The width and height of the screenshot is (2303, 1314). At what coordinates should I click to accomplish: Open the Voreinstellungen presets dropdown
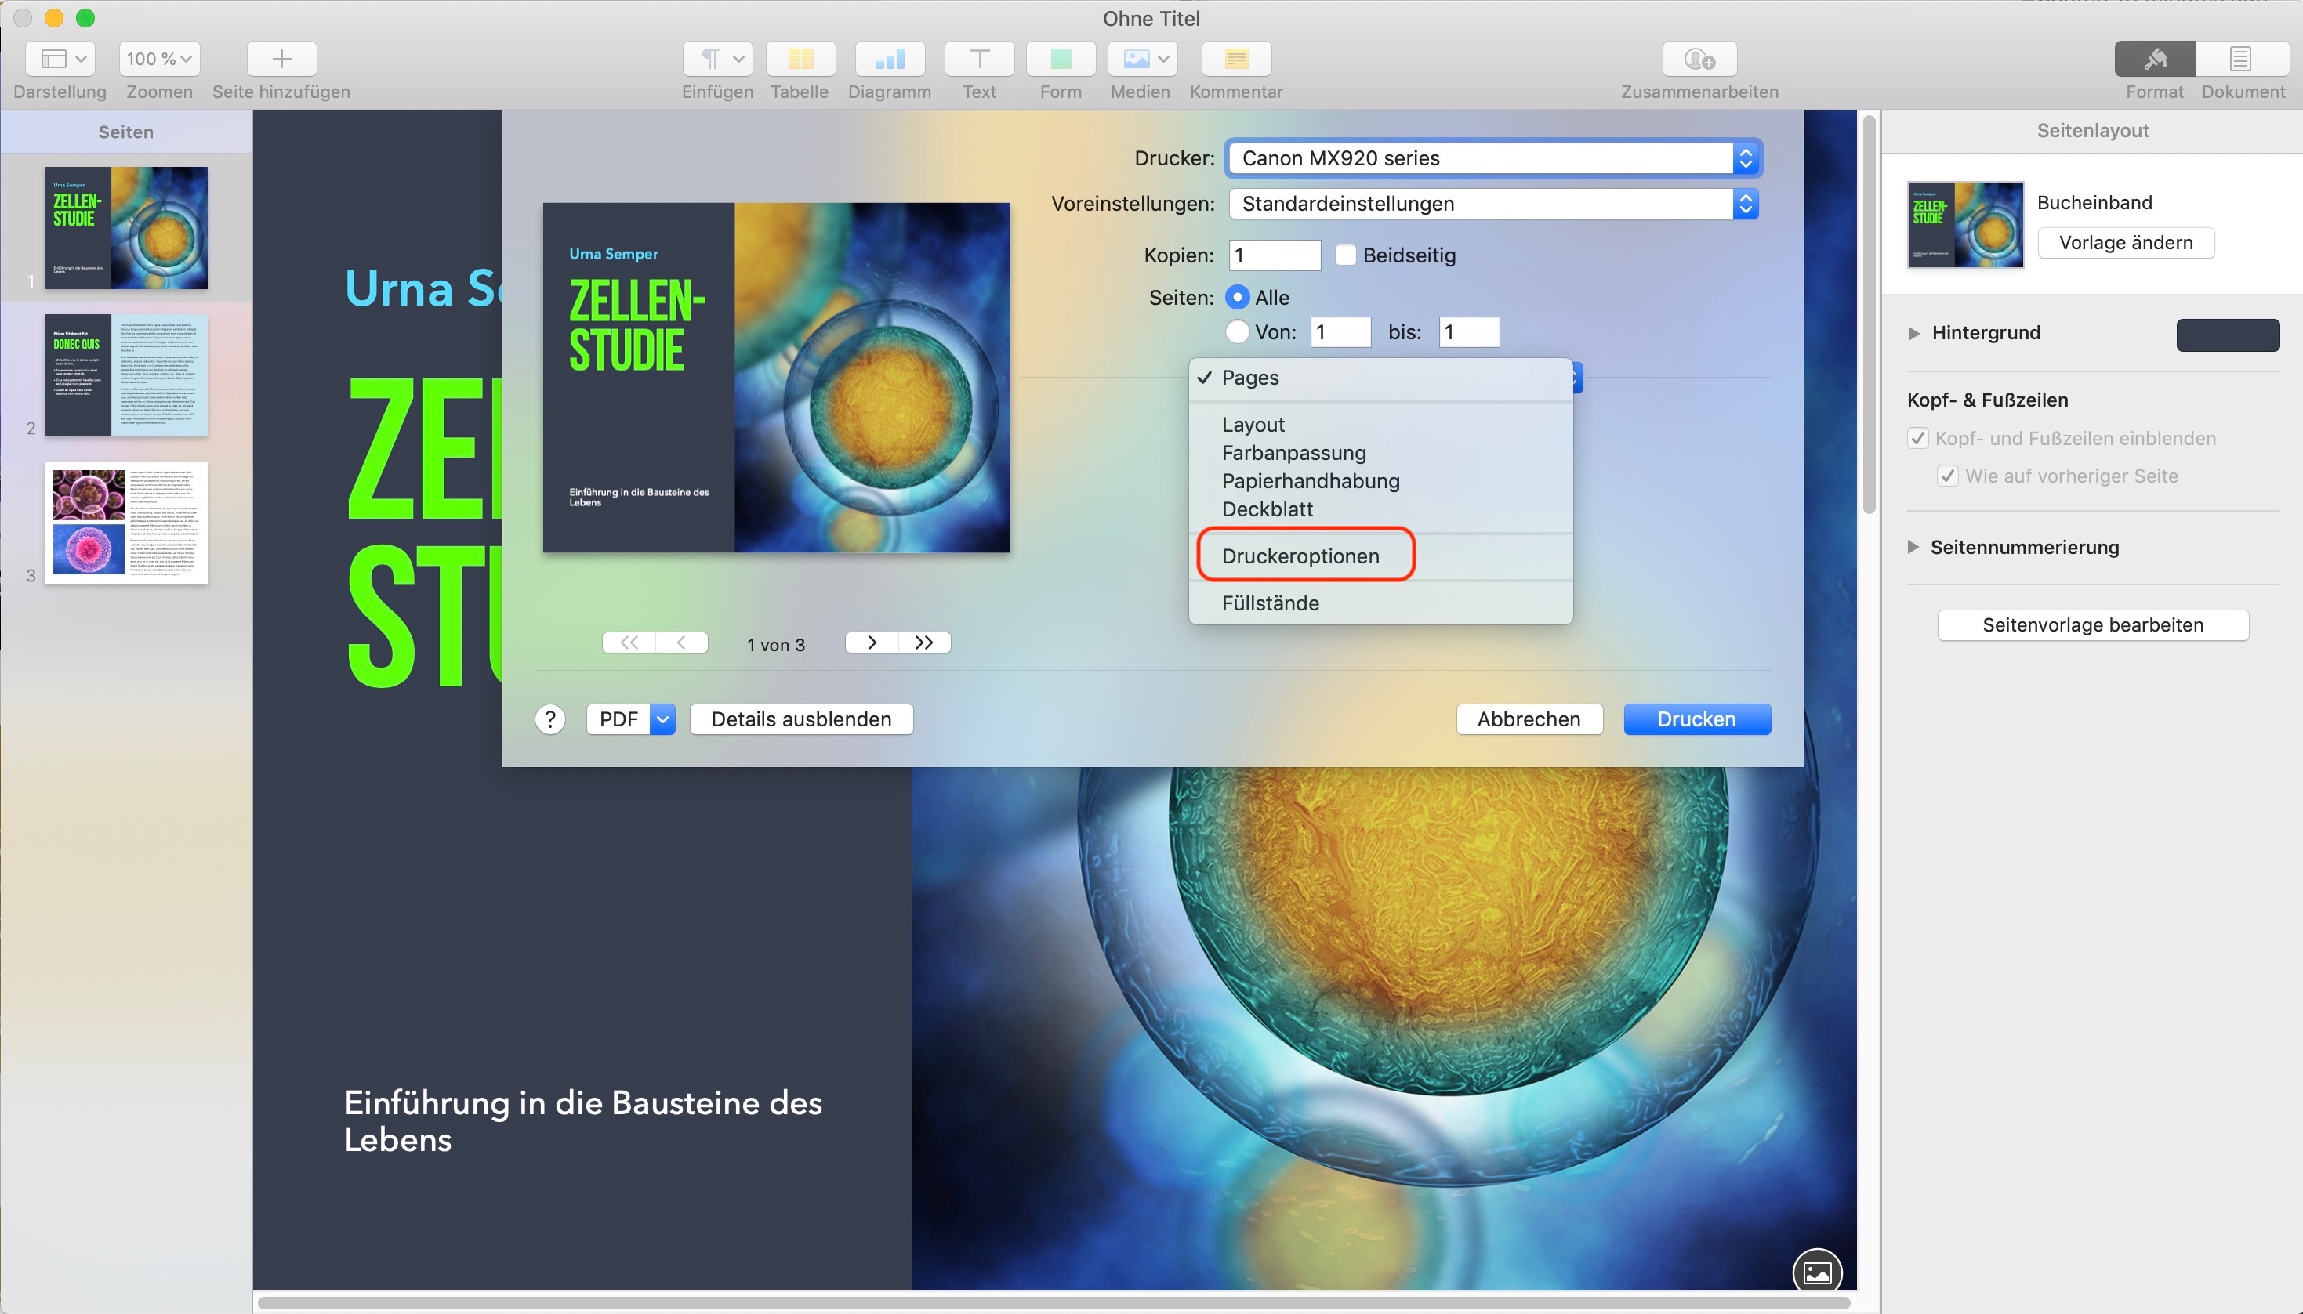click(1493, 204)
